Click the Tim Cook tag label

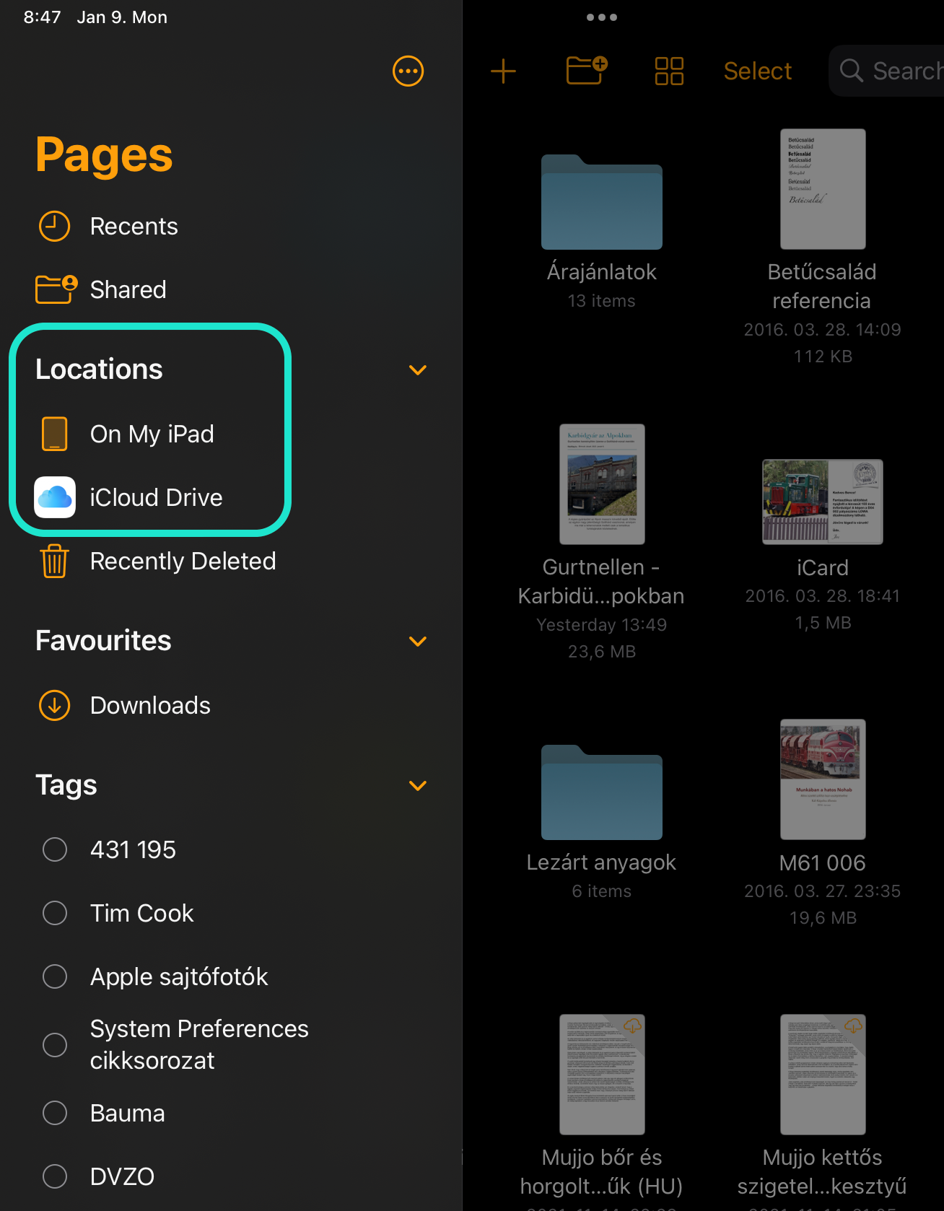pos(141,913)
